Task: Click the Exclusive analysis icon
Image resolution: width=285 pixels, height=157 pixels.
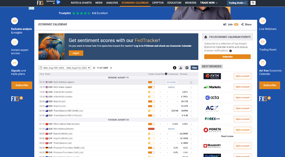Action: coord(14,21)
